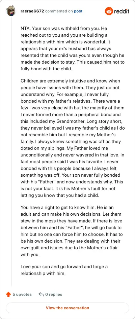This screenshot has height=319, width=135.
Task: Click the "commented on" header text
Action: (59, 11)
